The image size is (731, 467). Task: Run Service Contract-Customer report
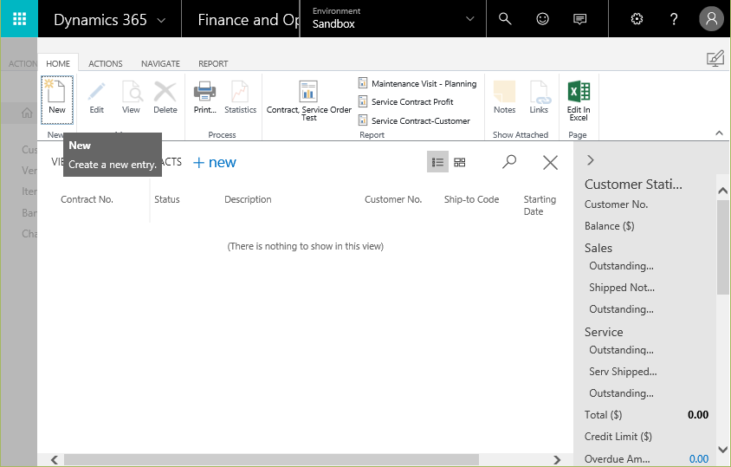point(414,120)
